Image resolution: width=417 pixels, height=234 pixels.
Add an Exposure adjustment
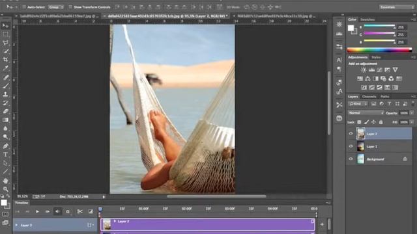(388, 70)
